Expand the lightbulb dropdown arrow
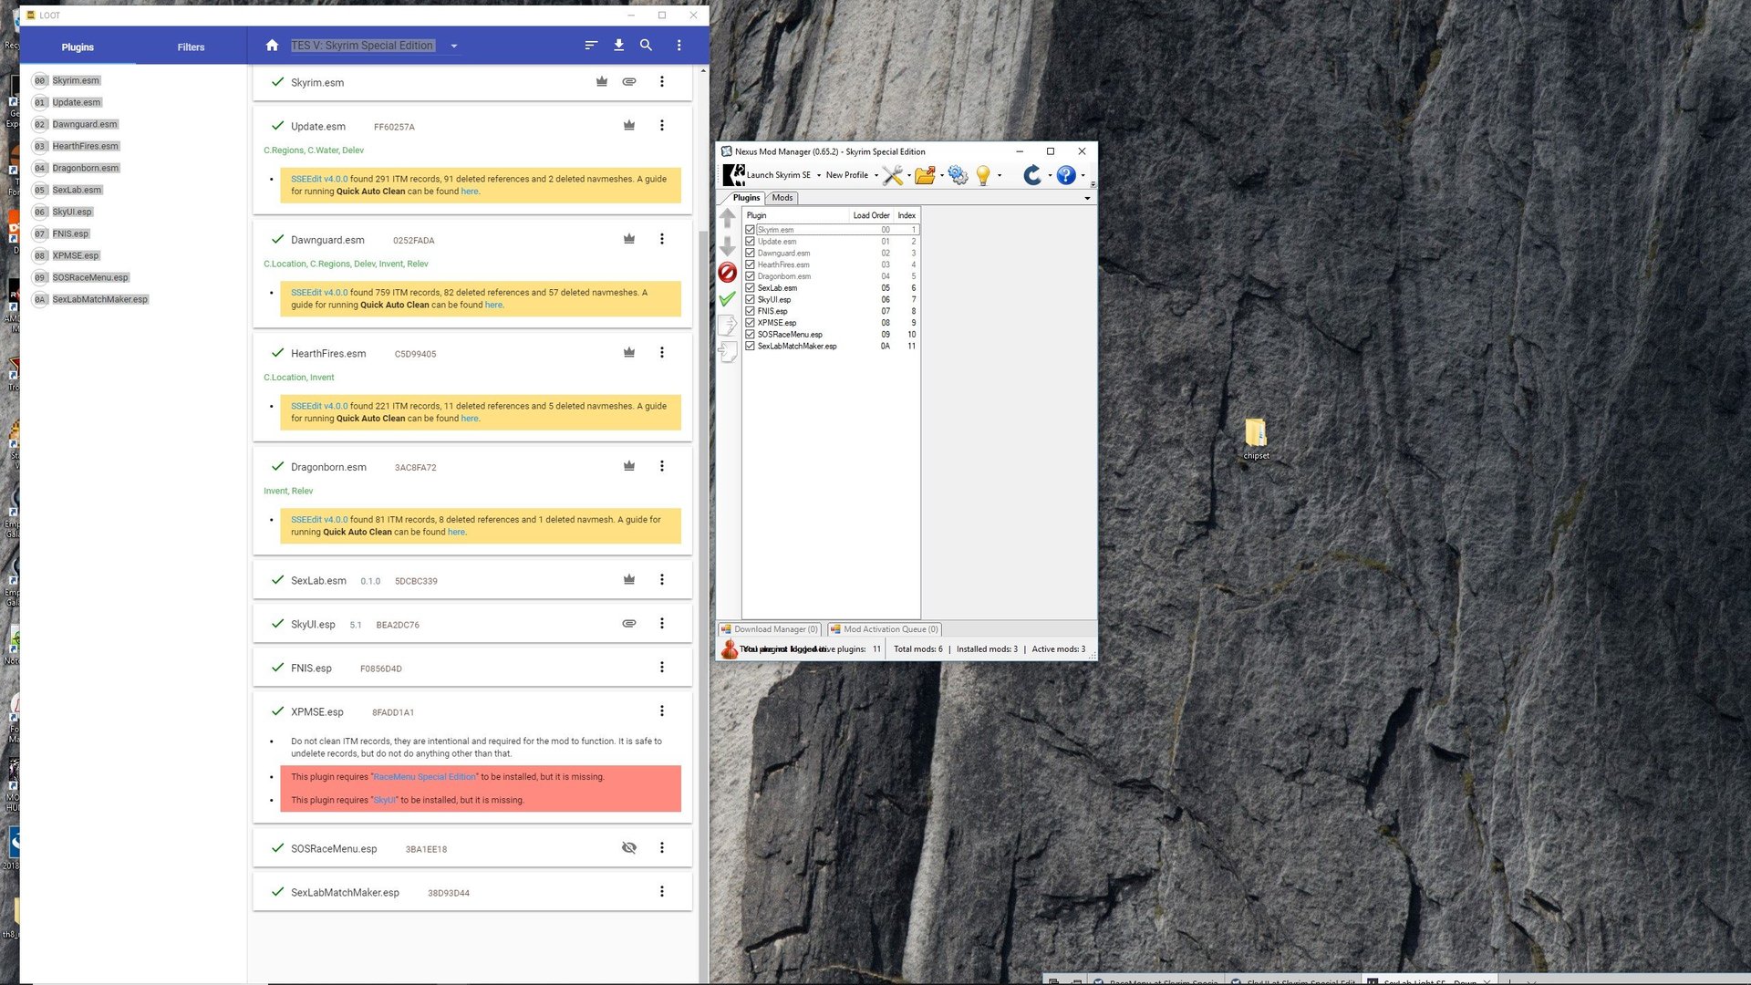The image size is (1751, 985). 1000,175
